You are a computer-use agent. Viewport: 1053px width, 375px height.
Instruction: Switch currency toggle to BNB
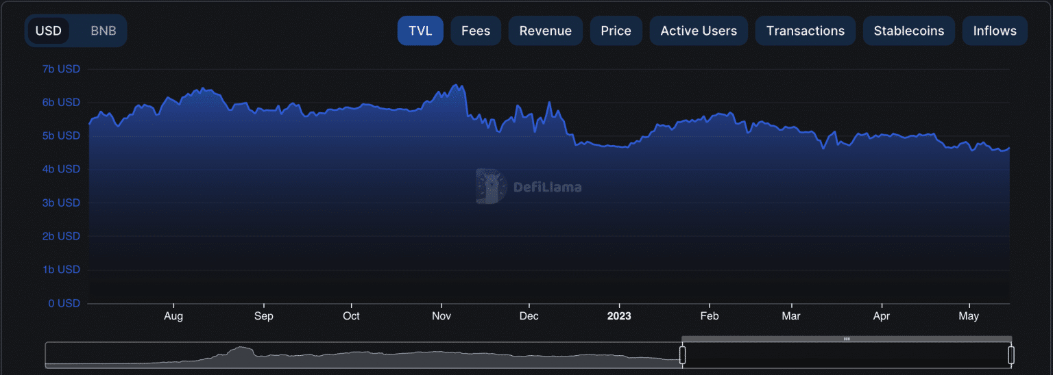104,31
